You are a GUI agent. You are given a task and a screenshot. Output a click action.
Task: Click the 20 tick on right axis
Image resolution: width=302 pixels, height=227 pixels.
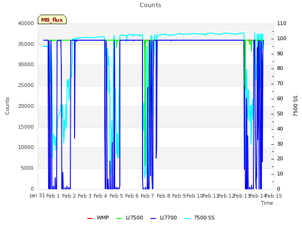click(280, 159)
